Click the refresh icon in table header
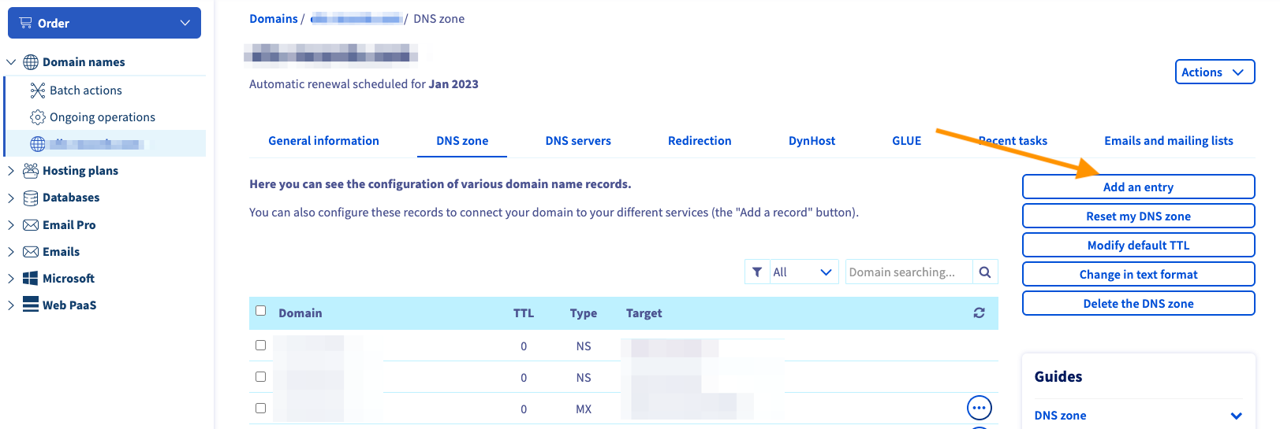The height and width of the screenshot is (429, 1280). click(979, 313)
